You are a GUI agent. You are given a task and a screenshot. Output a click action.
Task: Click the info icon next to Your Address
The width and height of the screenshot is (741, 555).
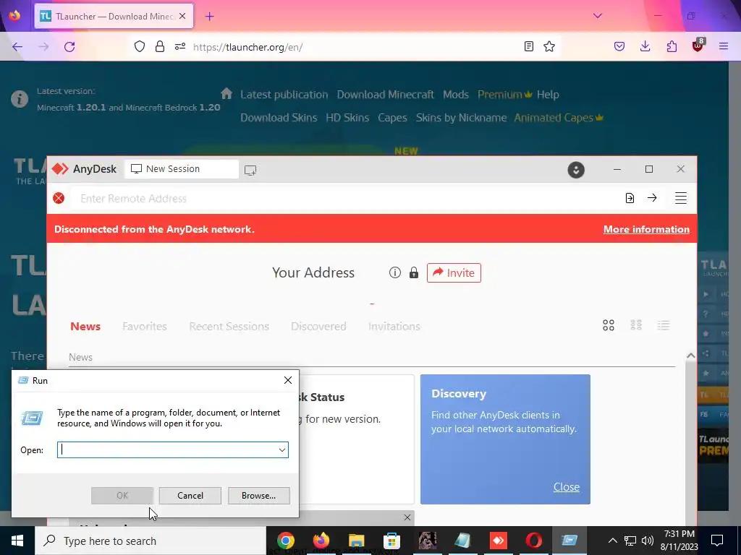(394, 272)
